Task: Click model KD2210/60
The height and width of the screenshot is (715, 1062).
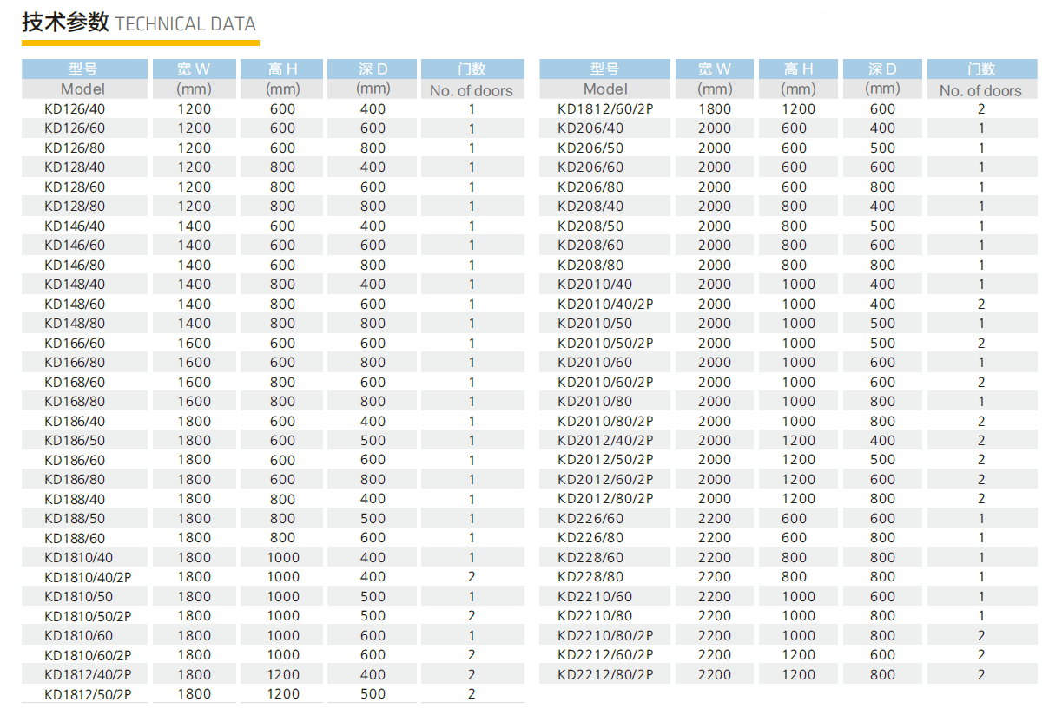Action: pos(595,596)
